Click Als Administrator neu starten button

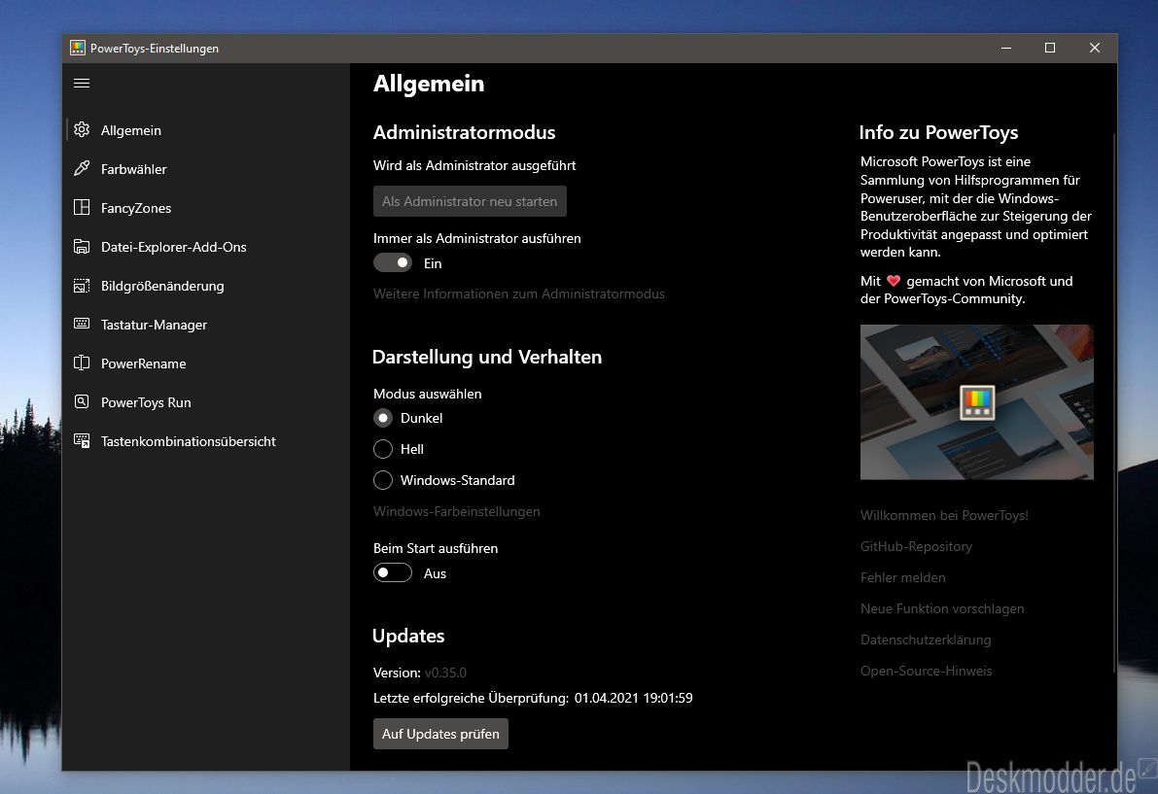tap(470, 201)
